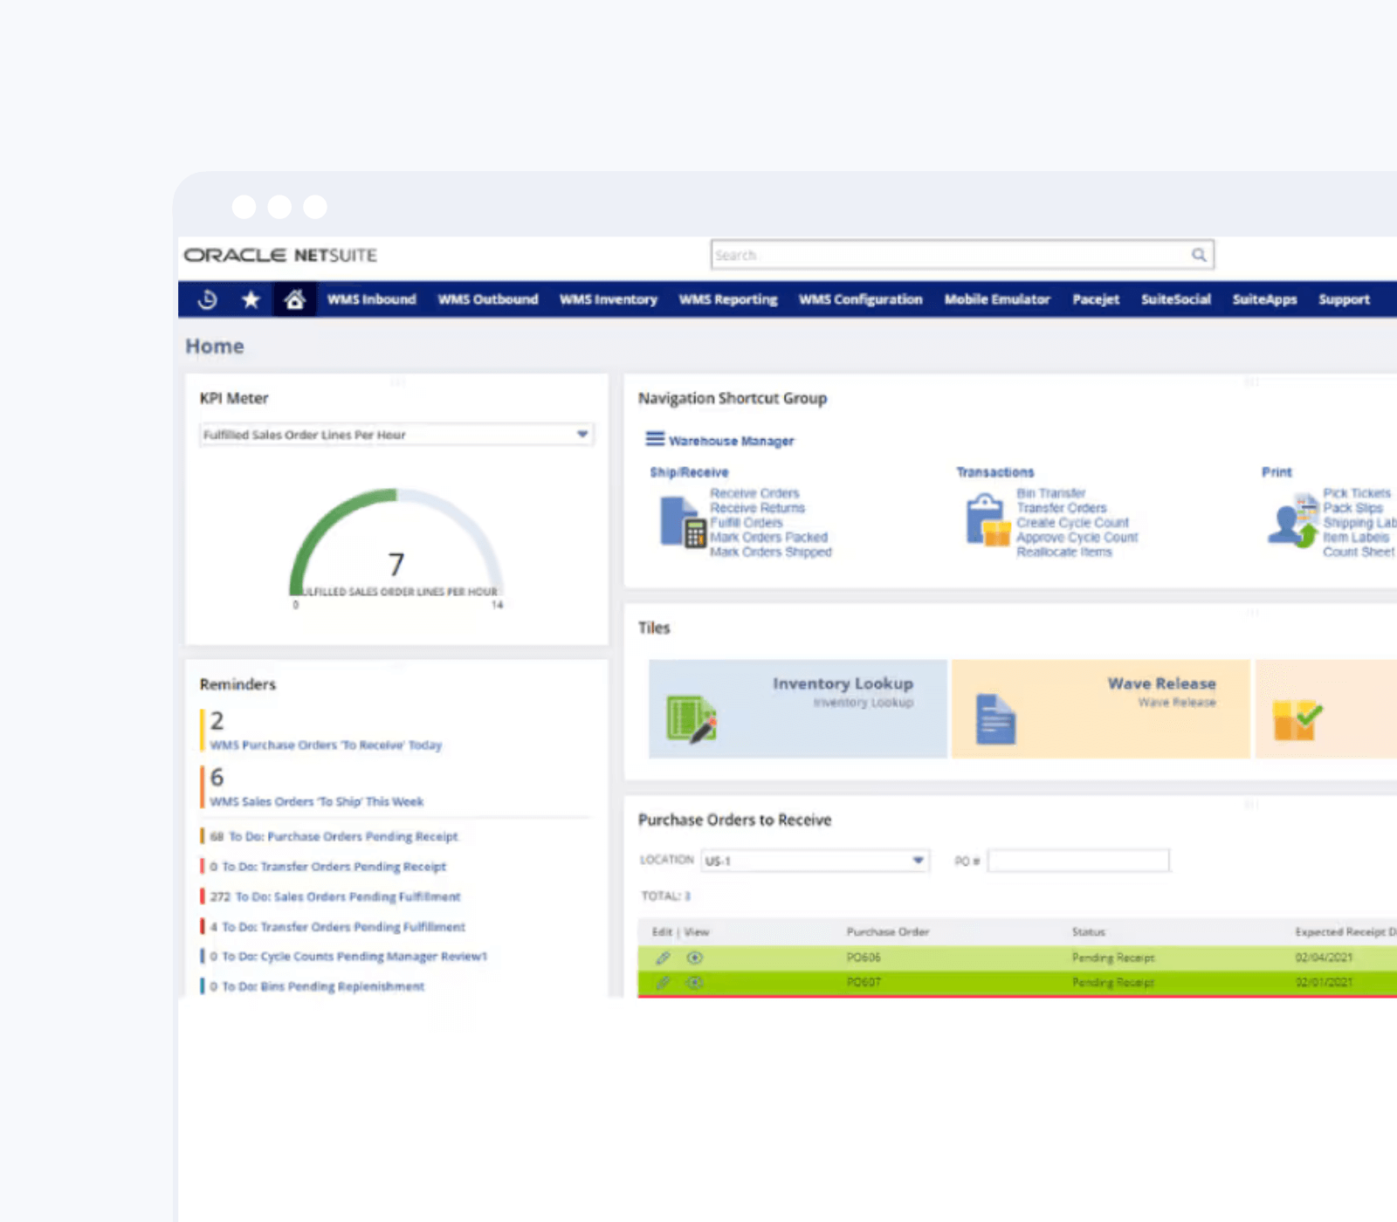1397x1222 pixels.
Task: Edit purchase order PO607 pencil icon
Action: (x=664, y=982)
